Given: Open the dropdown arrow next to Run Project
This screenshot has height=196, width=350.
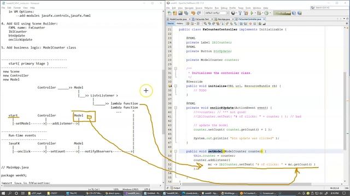Looking at the screenshot, I should (255, 13).
